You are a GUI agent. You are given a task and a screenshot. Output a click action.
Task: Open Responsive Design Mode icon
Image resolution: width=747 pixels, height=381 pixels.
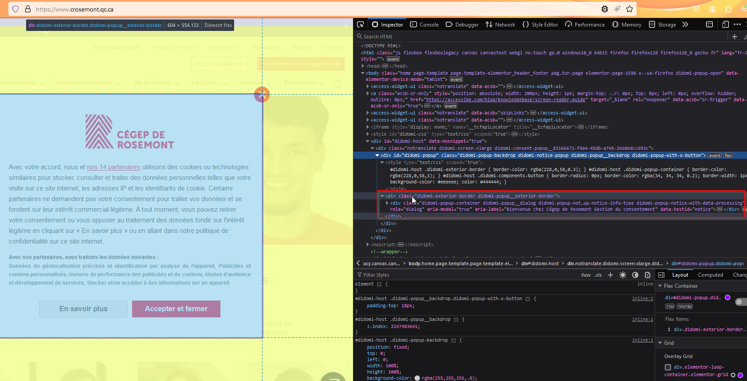pos(725,24)
